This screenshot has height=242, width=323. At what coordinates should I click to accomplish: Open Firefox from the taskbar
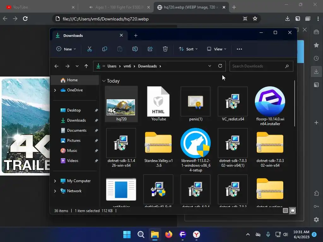169,234
